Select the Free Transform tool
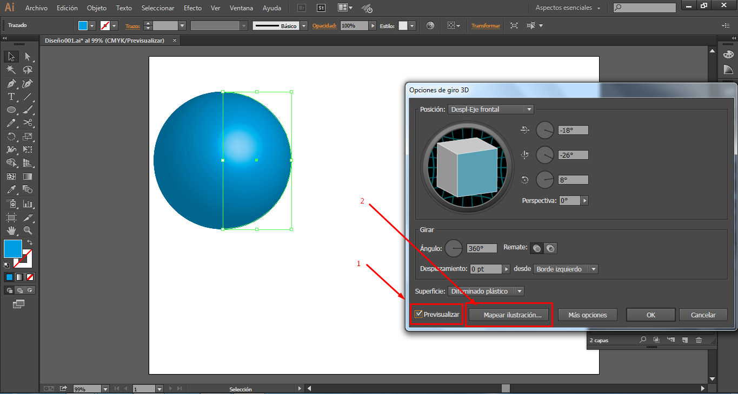Viewport: 738px width, 394px height. click(x=28, y=150)
